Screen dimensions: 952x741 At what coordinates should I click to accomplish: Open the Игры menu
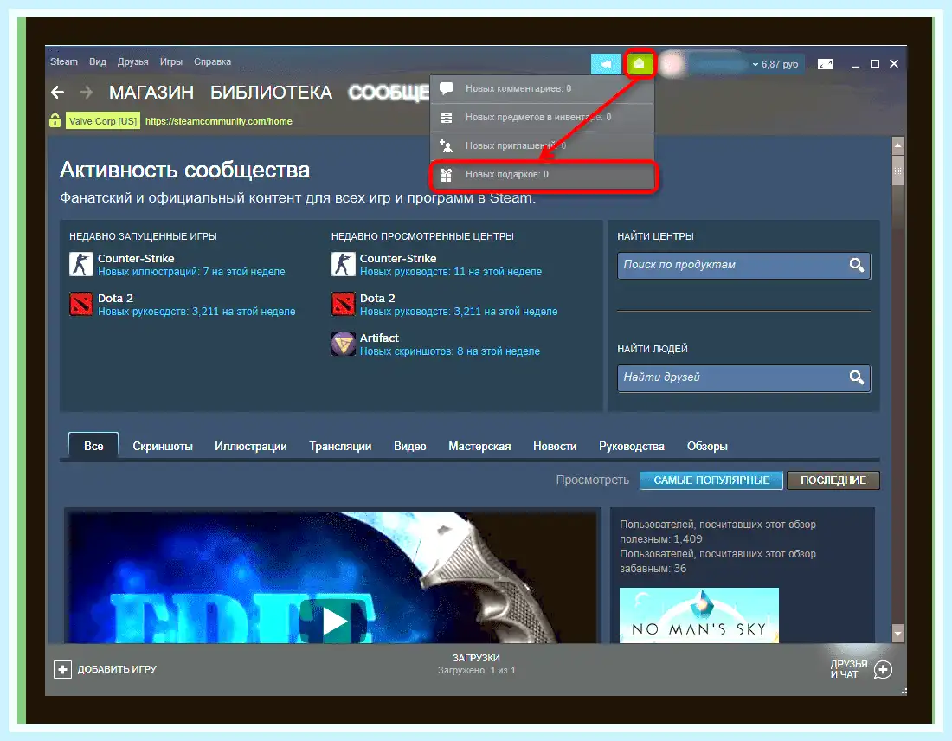click(171, 61)
